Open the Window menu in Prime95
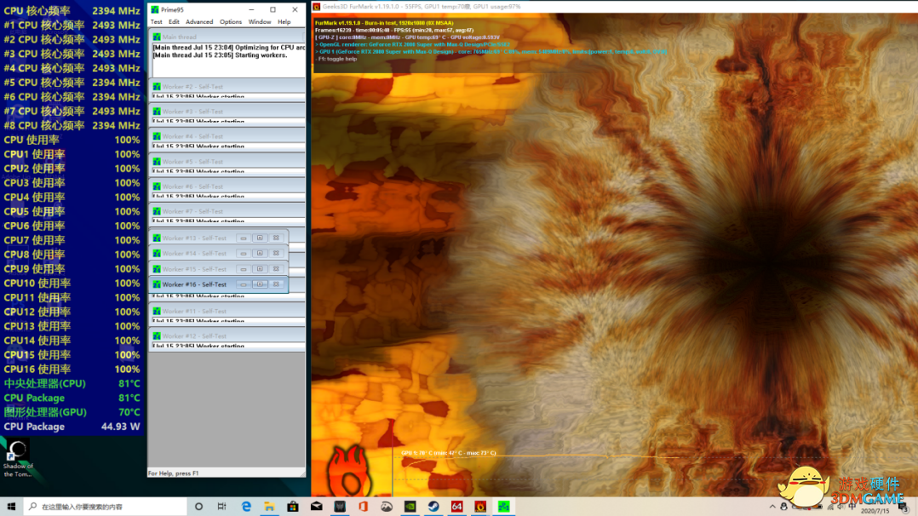The image size is (918, 516). click(260, 21)
